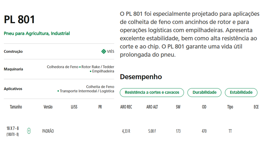Screen dimensions: 264x142
Task: Click the ECE column header
Action: click(x=256, y=107)
